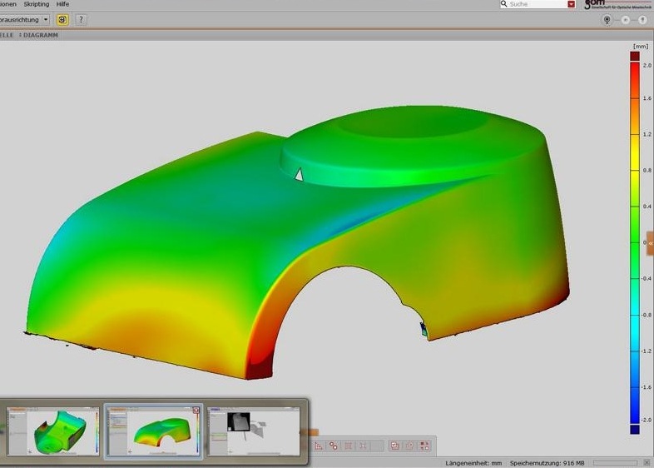Screen dimensions: 654x468
Task: Expand the Vorausrichtung dropdown arrow
Action: coord(46,20)
